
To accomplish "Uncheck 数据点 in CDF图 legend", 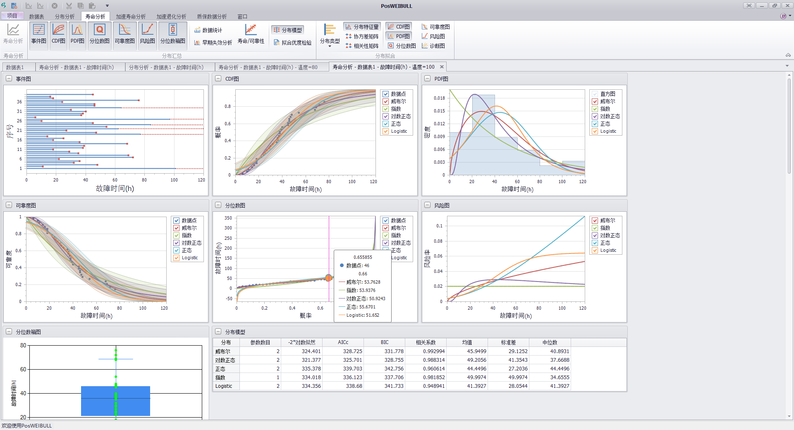I will pyautogui.click(x=385, y=94).
